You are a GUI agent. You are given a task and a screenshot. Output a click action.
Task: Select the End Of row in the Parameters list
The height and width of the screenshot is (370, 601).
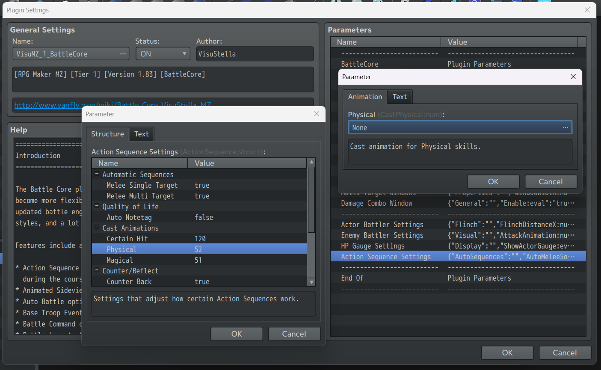coord(458,278)
